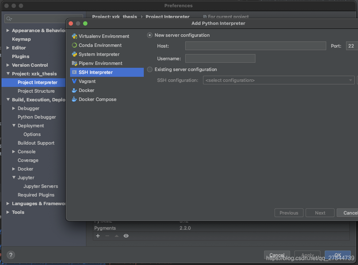Open Required Plugins settings
Screen dimensions: 358x265
coord(36,195)
